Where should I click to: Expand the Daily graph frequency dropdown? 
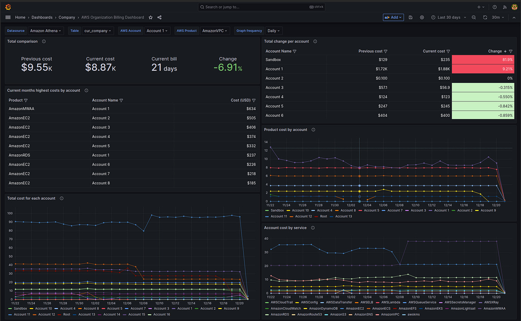274,31
